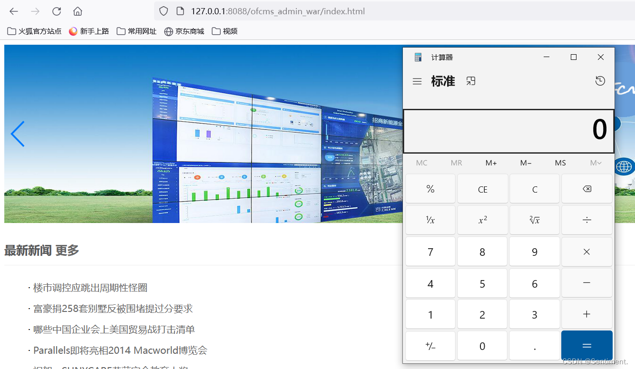Image resolution: width=635 pixels, height=369 pixels.
Task: Click the keep-on-top icon in Calculator
Action: pos(470,81)
